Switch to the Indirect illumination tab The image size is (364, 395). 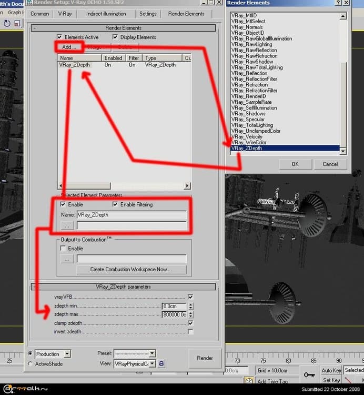pos(106,14)
